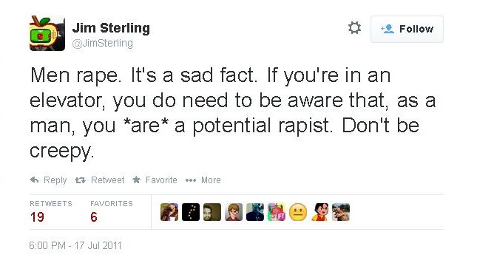The height and width of the screenshot is (266, 477).
Task: Open the 6:00 PM - 17 Jul 2011 timestamp
Action: pyautogui.click(x=75, y=245)
